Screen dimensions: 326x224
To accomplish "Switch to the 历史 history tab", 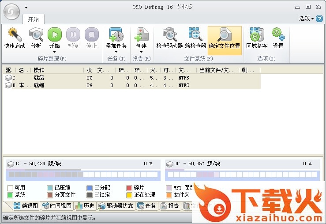I will point(85,206).
